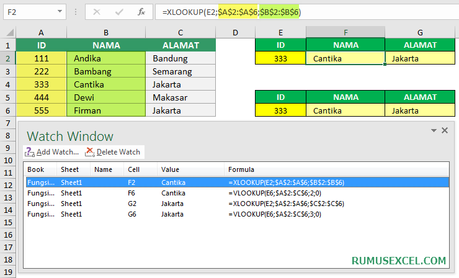Click cell B5 containing Dewi
Viewport: 459px width, 278px height.
(106, 97)
